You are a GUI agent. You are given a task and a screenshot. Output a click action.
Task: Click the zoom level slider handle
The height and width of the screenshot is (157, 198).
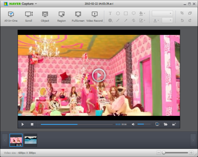click(164, 153)
